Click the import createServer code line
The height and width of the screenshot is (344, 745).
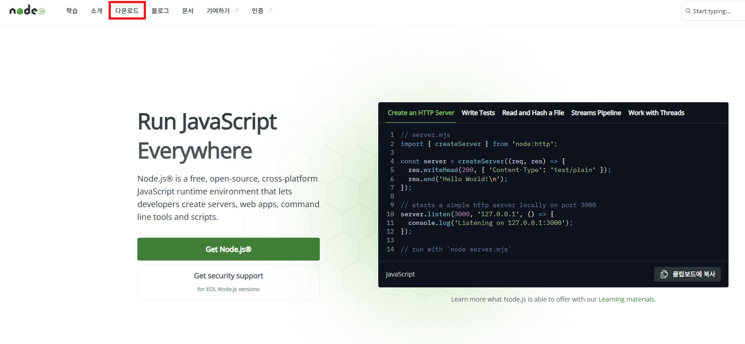coord(479,144)
